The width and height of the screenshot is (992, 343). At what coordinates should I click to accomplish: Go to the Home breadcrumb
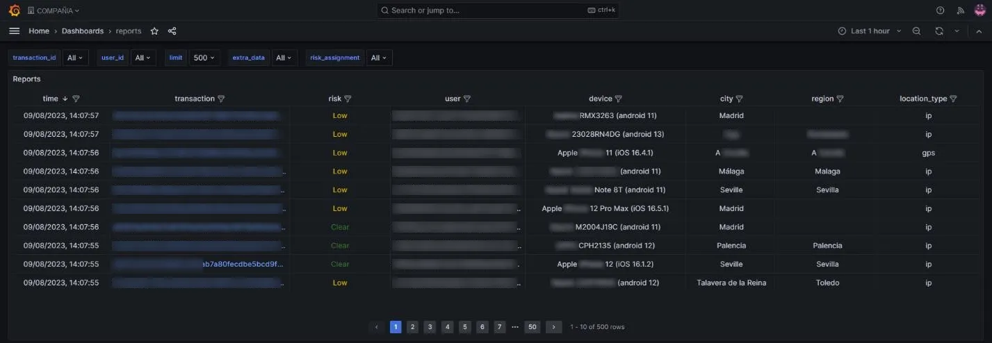coord(39,31)
